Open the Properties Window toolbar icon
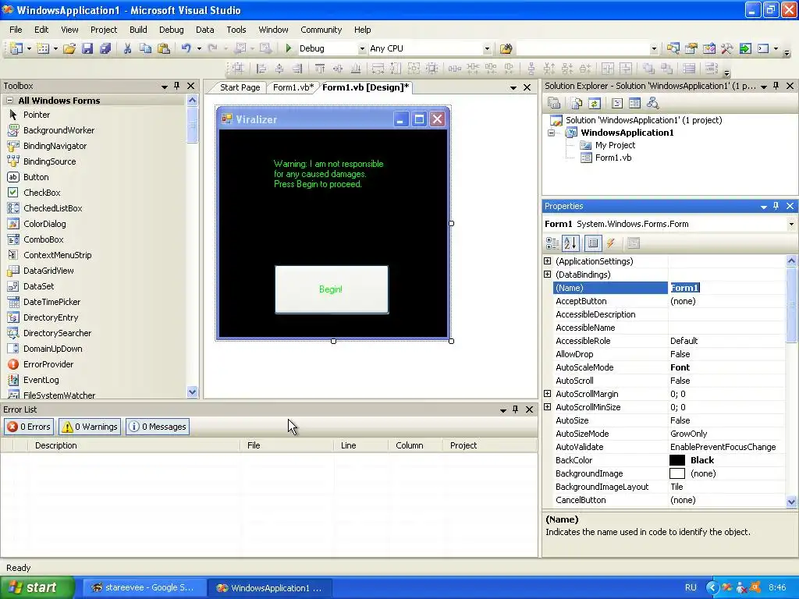Image resolution: width=799 pixels, height=599 pixels. [691, 48]
